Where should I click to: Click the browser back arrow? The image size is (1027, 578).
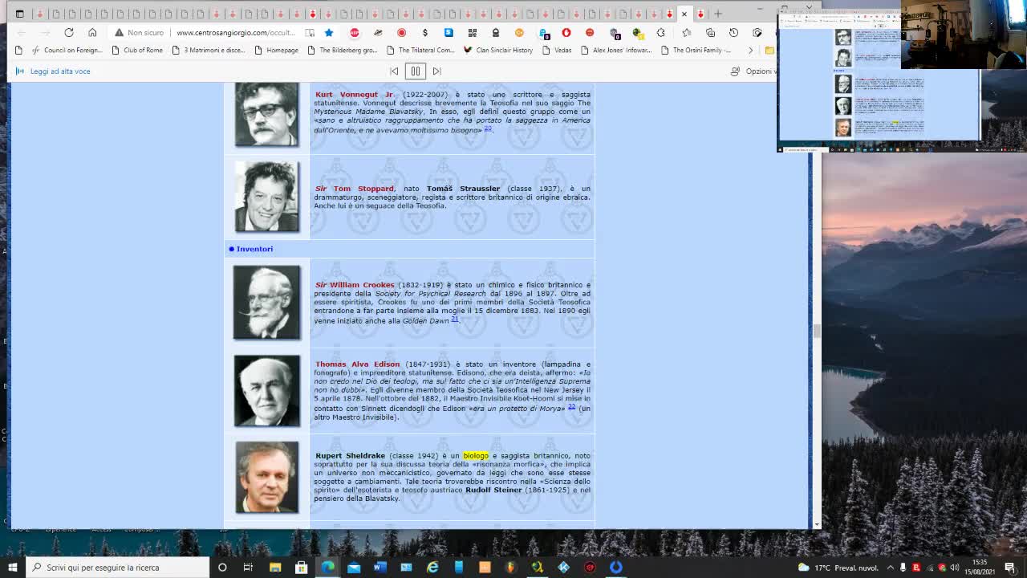coord(22,32)
